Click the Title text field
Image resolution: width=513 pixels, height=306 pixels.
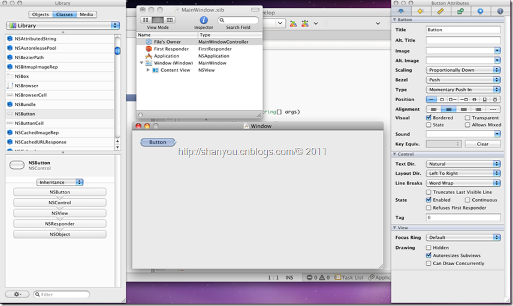463,30
